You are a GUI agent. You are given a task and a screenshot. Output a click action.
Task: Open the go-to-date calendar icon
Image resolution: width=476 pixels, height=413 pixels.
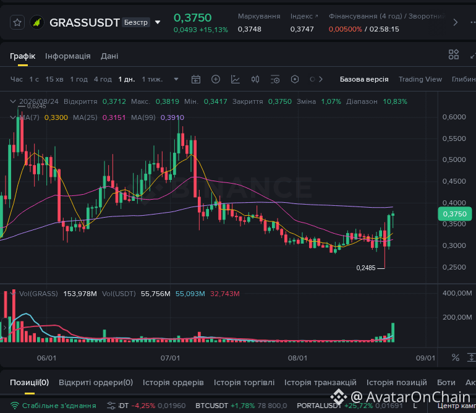196,79
